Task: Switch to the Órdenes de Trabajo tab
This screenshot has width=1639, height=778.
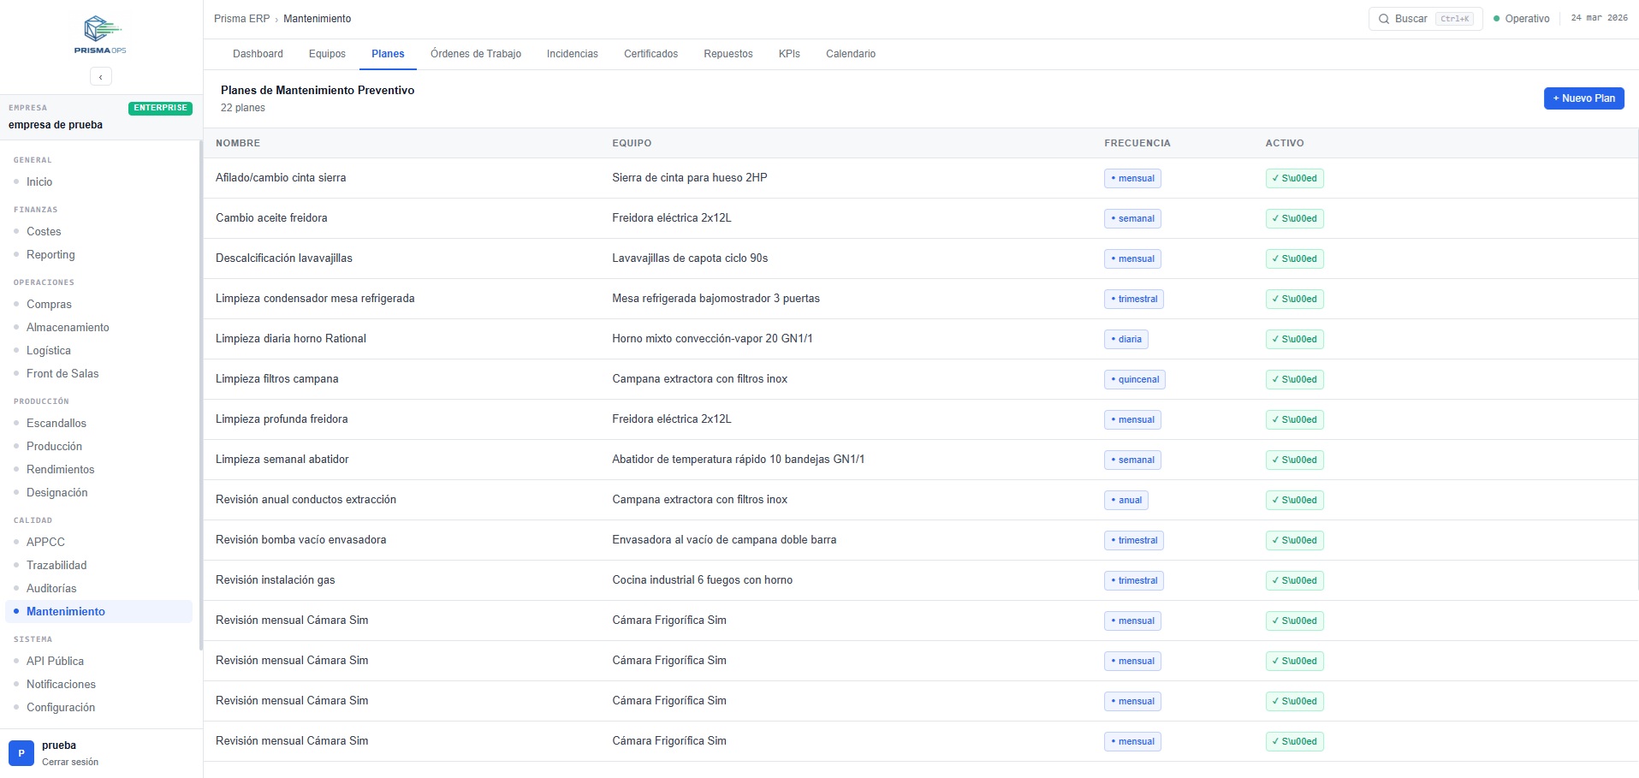Action: point(475,54)
